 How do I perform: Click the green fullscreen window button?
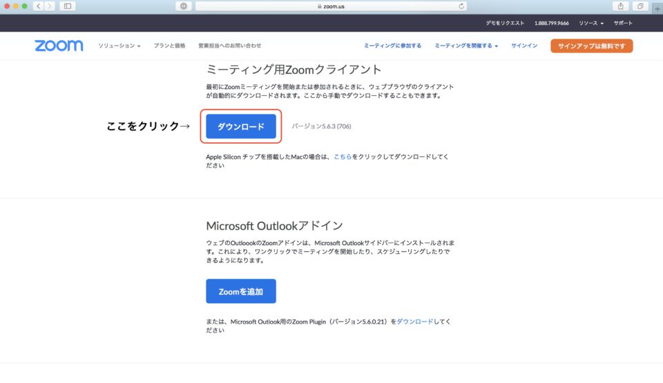click(x=25, y=6)
